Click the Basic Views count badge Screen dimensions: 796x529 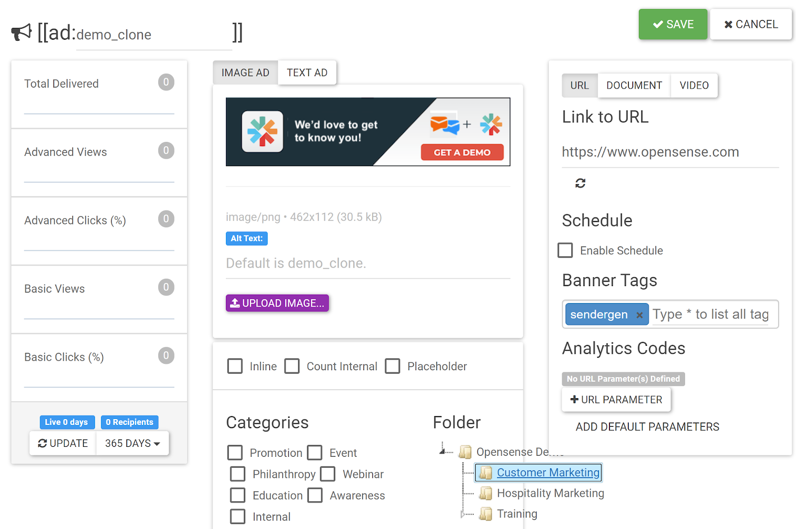pos(166,287)
